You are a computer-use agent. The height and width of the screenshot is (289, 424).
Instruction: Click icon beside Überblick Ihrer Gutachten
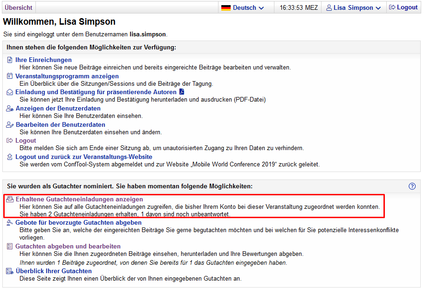(10, 271)
